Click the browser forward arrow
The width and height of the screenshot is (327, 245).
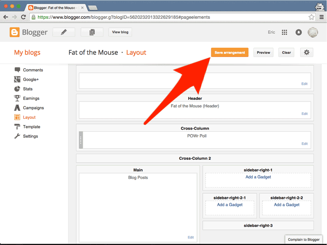14,17
